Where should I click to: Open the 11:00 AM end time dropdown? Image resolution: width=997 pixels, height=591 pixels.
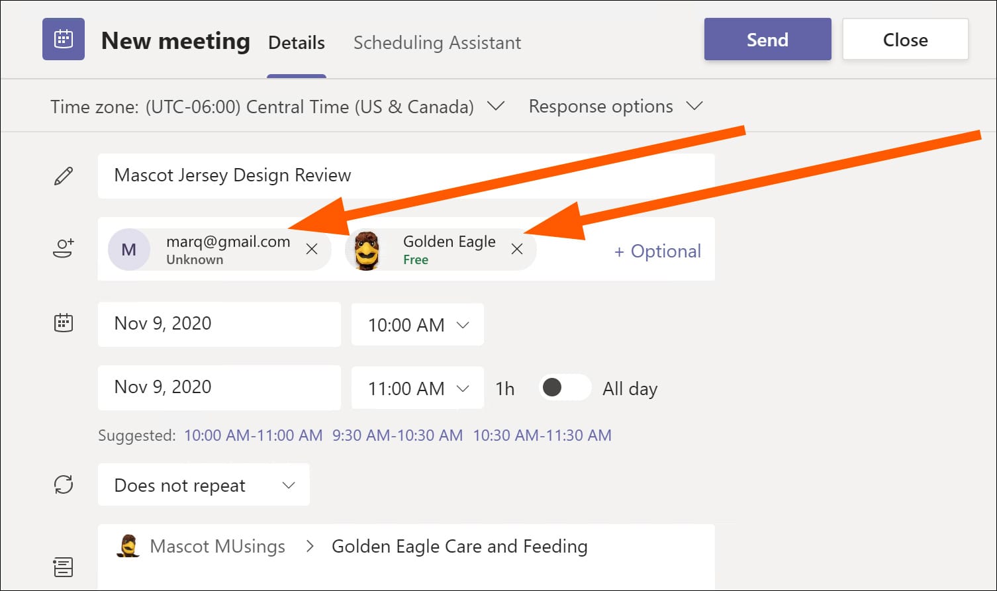point(418,388)
